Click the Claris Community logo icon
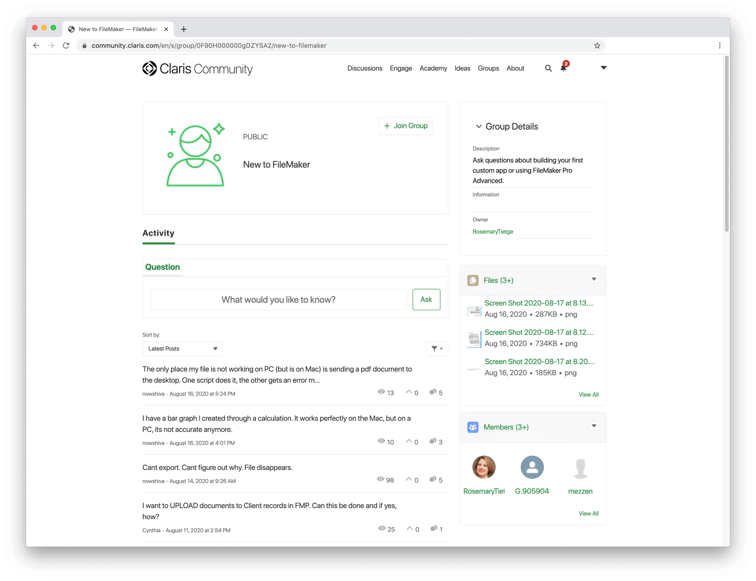 point(149,68)
